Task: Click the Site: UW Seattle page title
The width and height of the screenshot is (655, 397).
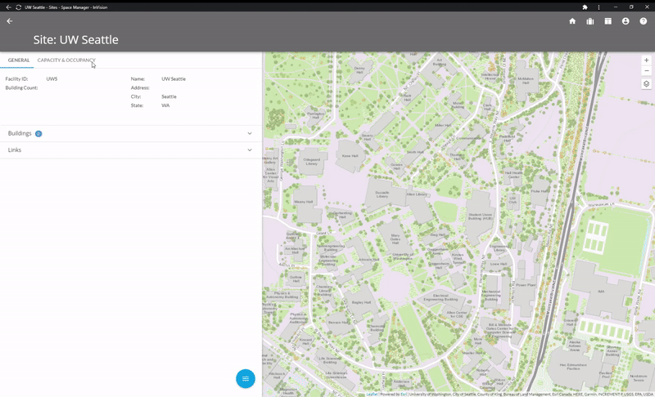Action: coord(75,39)
